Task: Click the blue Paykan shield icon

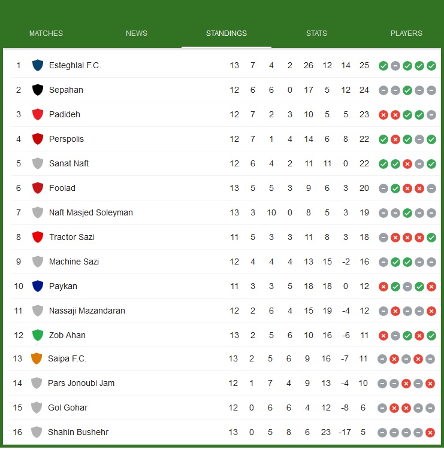Action: 38,286
